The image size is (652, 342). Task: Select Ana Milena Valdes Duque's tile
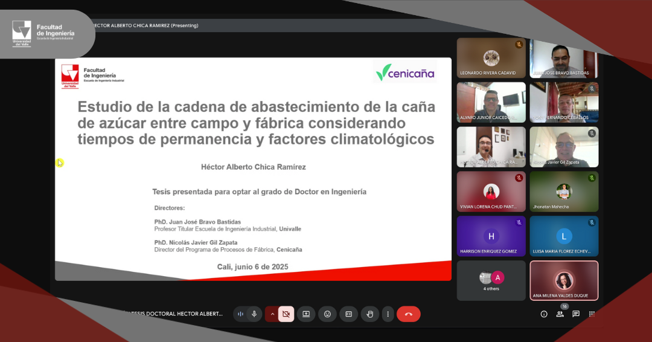click(x=564, y=280)
